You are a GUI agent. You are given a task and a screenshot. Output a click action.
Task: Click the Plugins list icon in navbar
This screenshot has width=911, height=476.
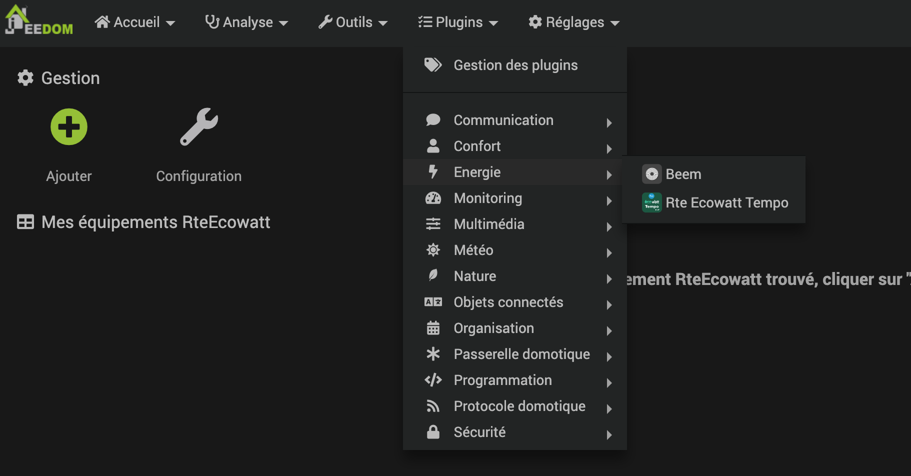click(x=425, y=22)
